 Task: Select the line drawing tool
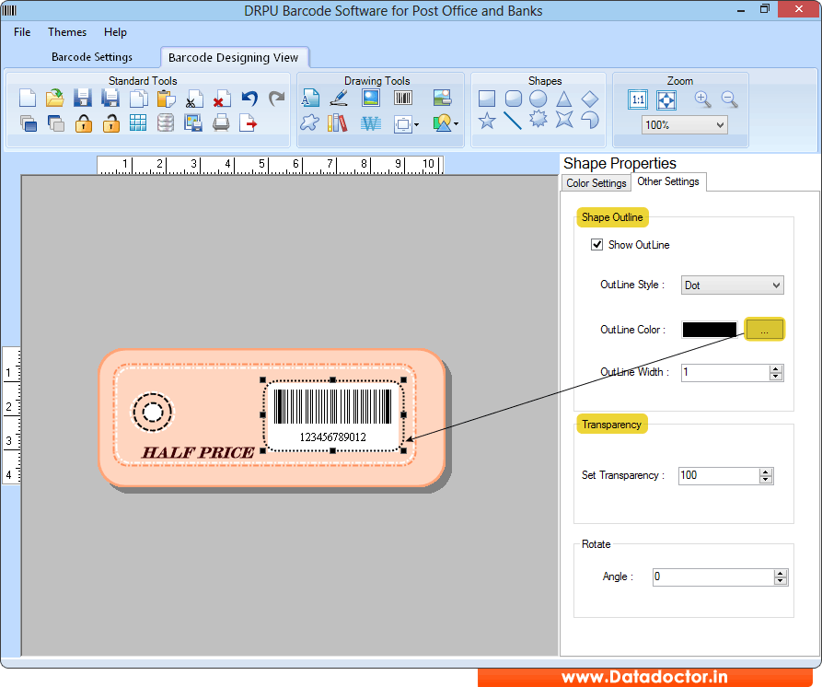click(x=512, y=121)
